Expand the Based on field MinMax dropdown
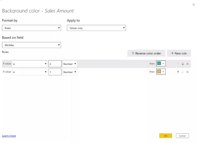 pos(31,45)
